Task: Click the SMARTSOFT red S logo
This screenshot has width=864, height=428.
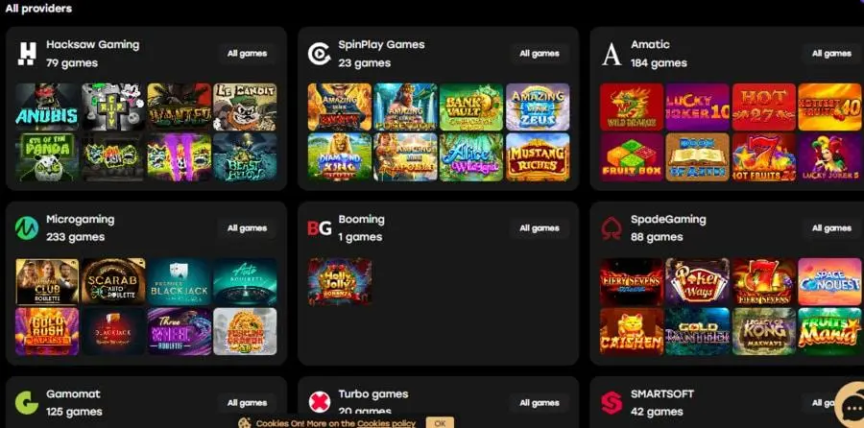Action: coord(612,403)
